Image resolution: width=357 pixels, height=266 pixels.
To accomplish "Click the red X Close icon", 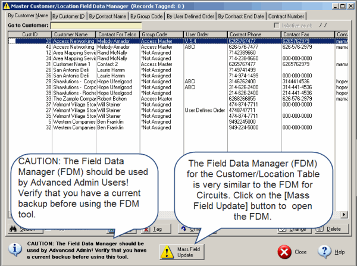I will pos(284,252).
